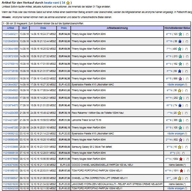
Task: Click the blue star for bidder n***x (89)
Action: click(180, 71)
